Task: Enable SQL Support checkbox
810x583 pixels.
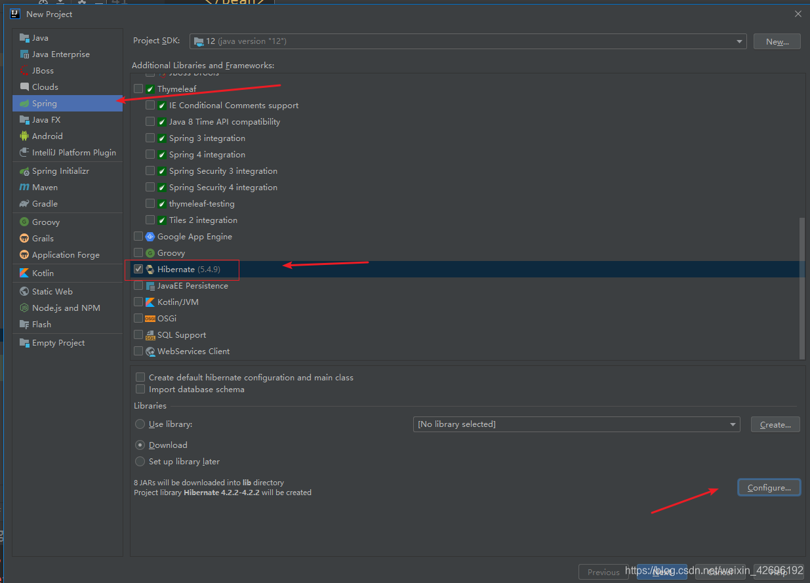Action: [x=138, y=334]
